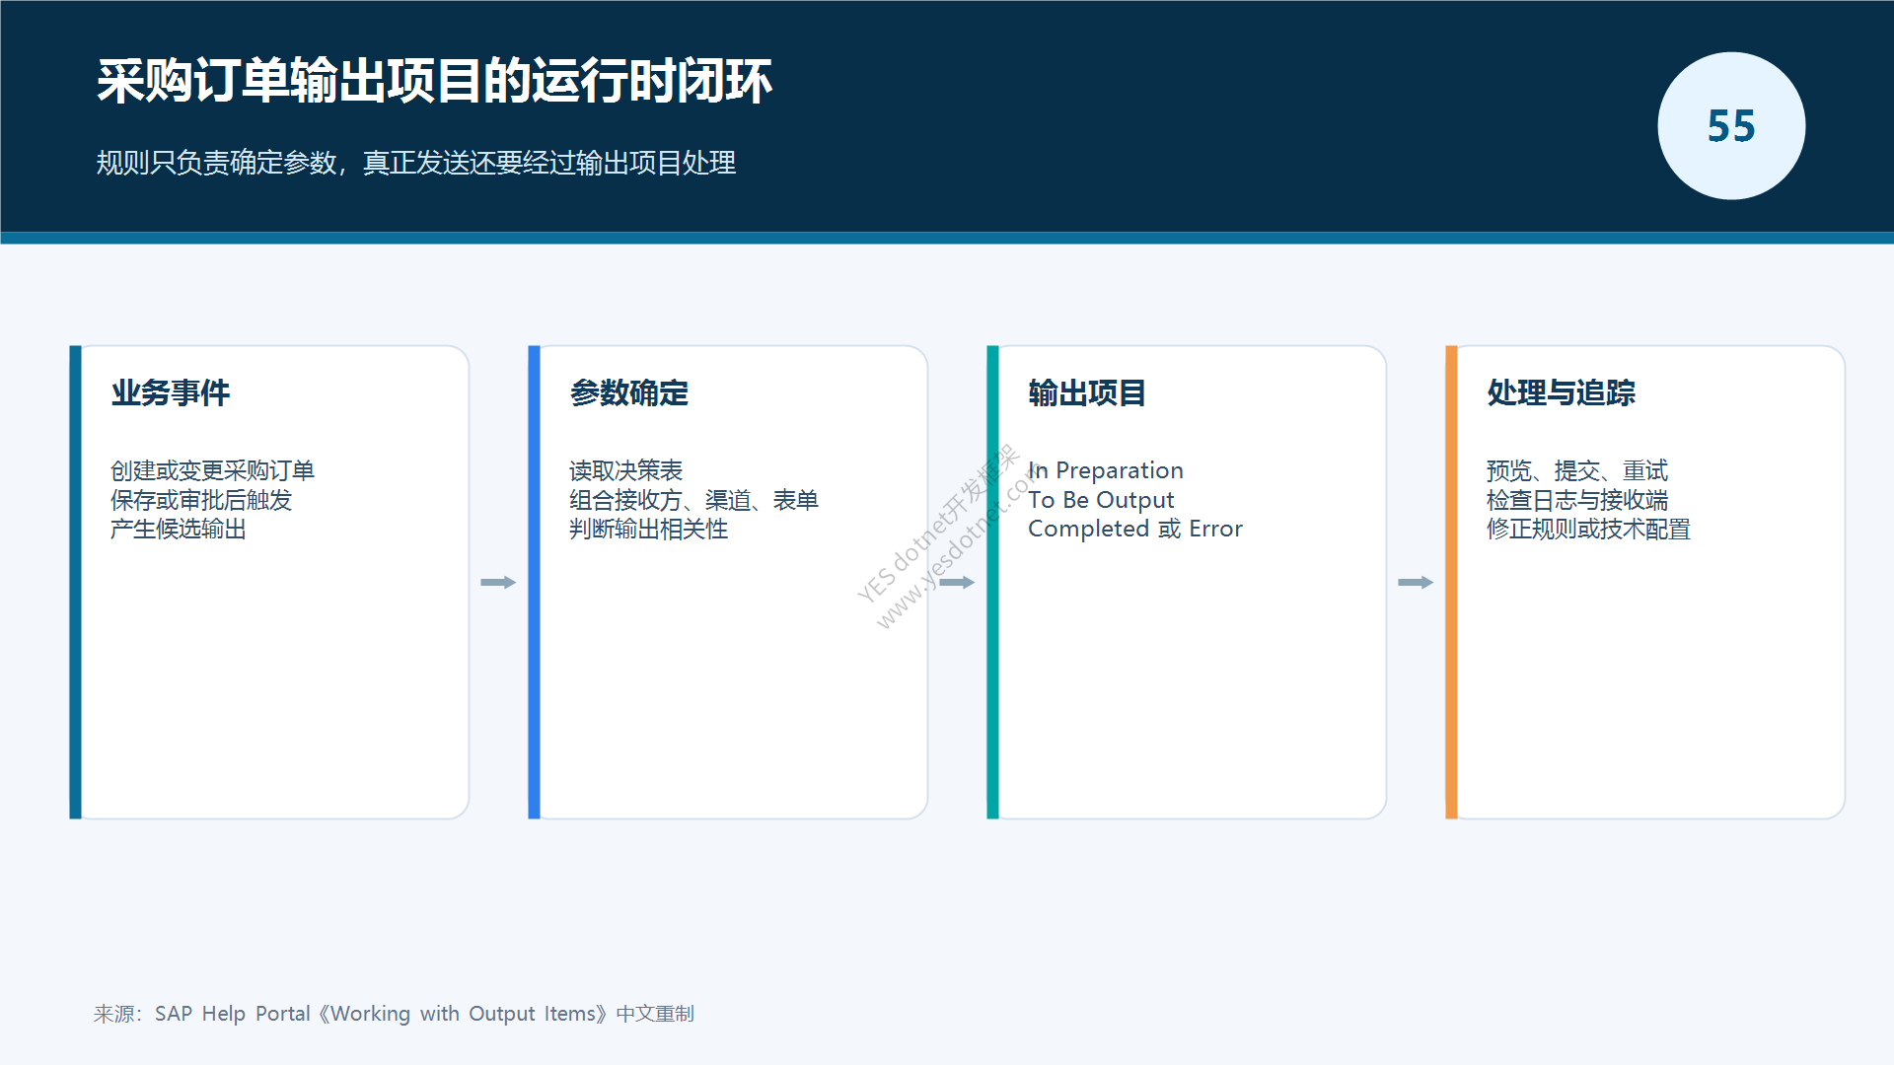Click the line 预览、提交、重试
This screenshot has height=1065, width=1894.
click(1577, 470)
